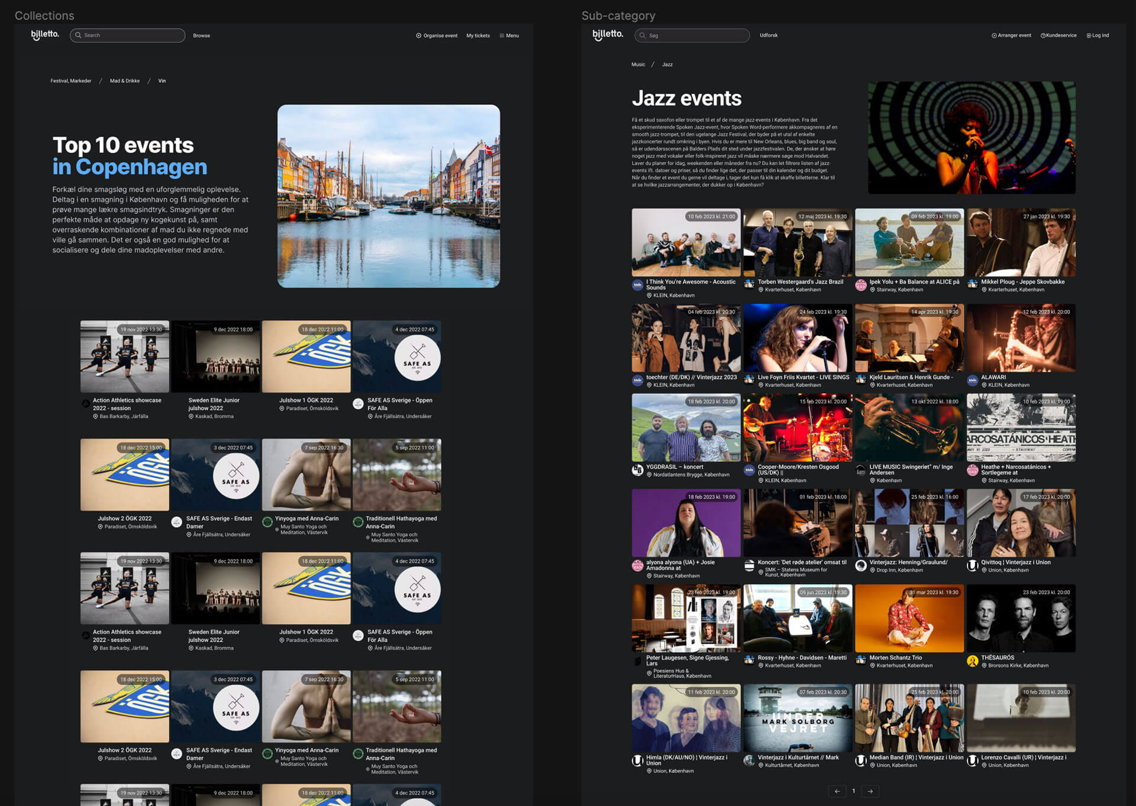Go to next page with right arrow

[x=870, y=791]
